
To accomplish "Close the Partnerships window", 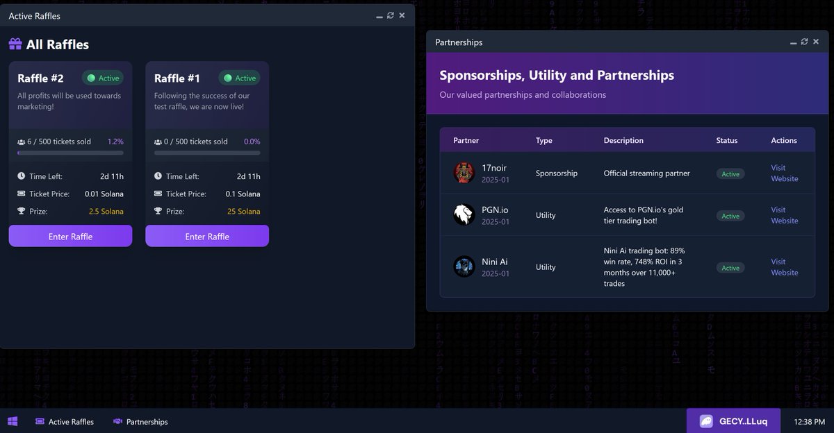I will click(x=816, y=42).
